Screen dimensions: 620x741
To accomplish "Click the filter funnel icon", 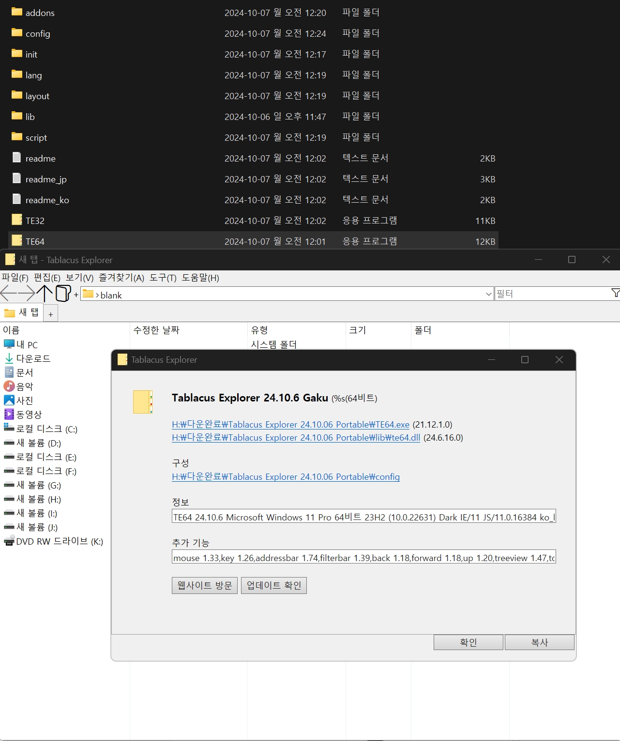I will (616, 293).
